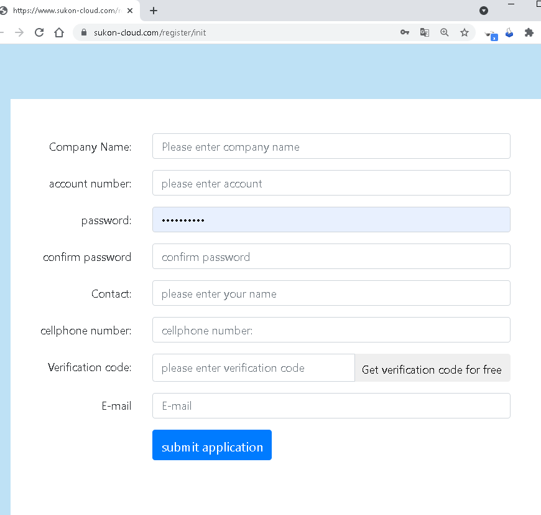Open a new browser tab
The width and height of the screenshot is (541, 515).
[154, 11]
